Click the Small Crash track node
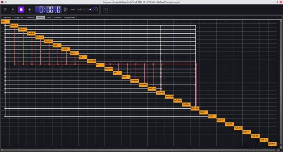 (152, 89)
